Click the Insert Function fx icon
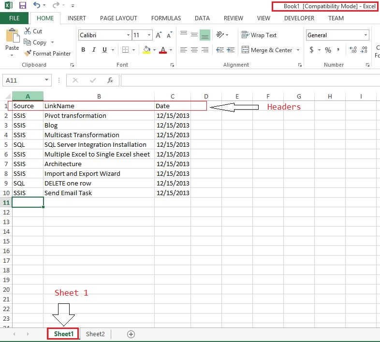380x342 pixels. [x=110, y=80]
